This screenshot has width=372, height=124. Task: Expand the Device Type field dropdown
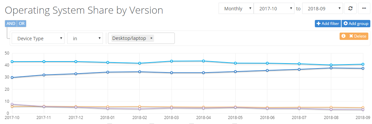(x=38, y=38)
